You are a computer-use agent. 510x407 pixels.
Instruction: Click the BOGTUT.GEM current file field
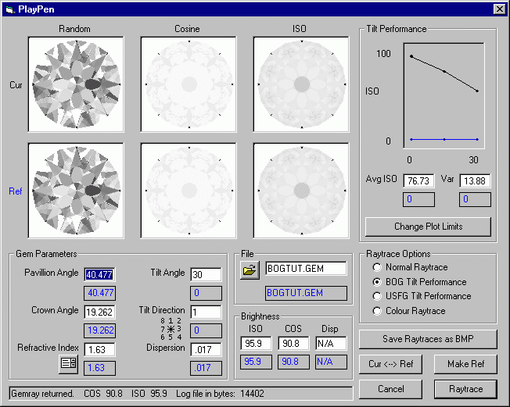point(306,269)
